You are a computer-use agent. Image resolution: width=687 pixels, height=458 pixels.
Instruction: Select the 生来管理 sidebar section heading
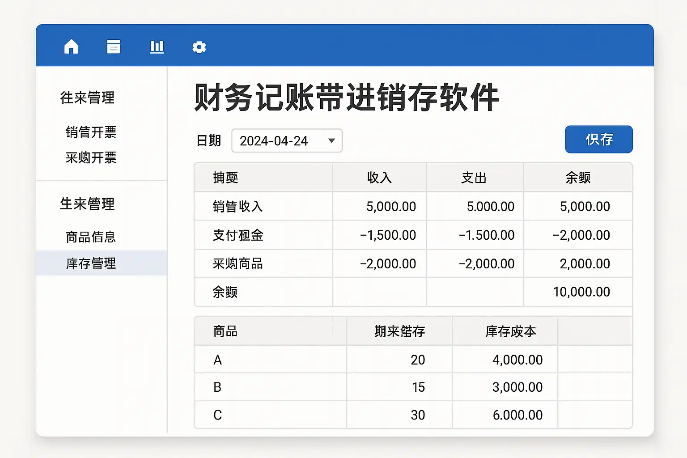coord(88,204)
